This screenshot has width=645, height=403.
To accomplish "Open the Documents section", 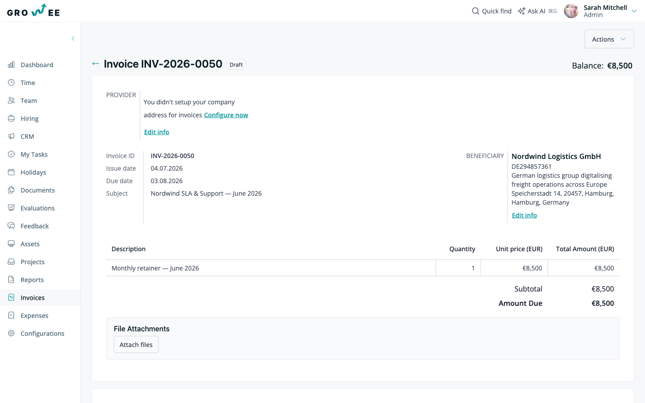I will pyautogui.click(x=40, y=190).
